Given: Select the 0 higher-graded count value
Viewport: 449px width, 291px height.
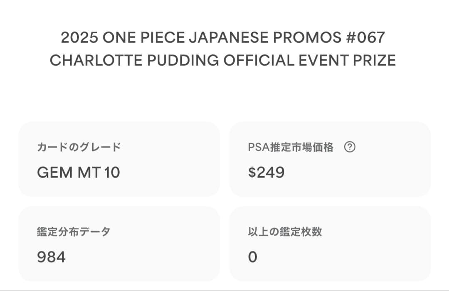Looking at the screenshot, I should (253, 257).
